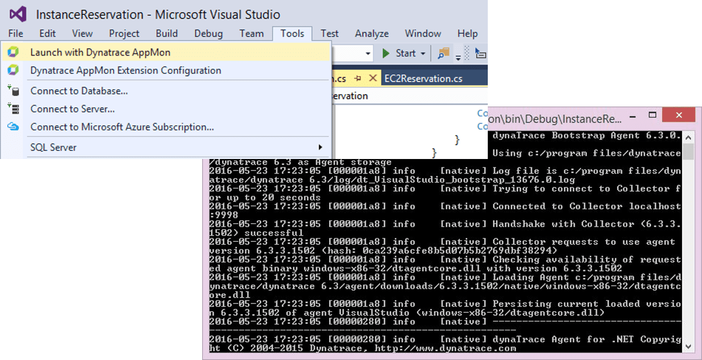Open the toolbar overflow options arrow

[x=458, y=57]
